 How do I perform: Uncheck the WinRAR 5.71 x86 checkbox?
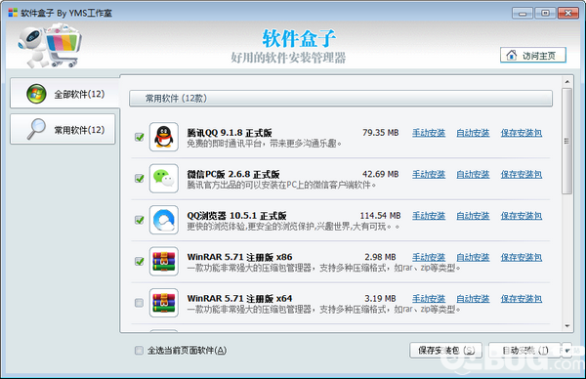point(140,261)
